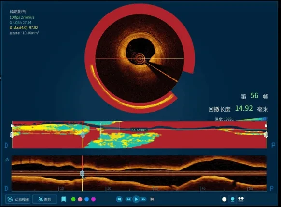The height and width of the screenshot is (207, 281).
Task: Skip to the last frame button
Action: [152, 199]
